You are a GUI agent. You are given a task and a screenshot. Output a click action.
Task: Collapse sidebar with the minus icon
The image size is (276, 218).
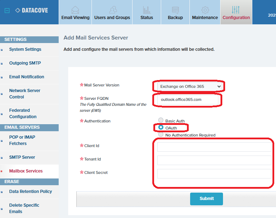(x=7, y=11)
